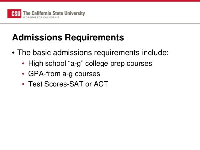The image size is (200, 150).
Task: Click the word "ACT" in last bullet
Action: point(101,84)
